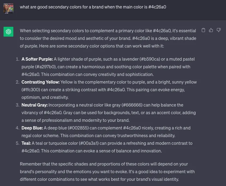The height and width of the screenshot is (186, 226).
Task: Select the "Neutral Gray" bold heading
Action: [35, 105]
